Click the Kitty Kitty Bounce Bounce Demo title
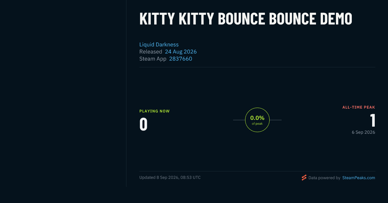Image resolution: width=388 pixels, height=203 pixels. (246, 19)
